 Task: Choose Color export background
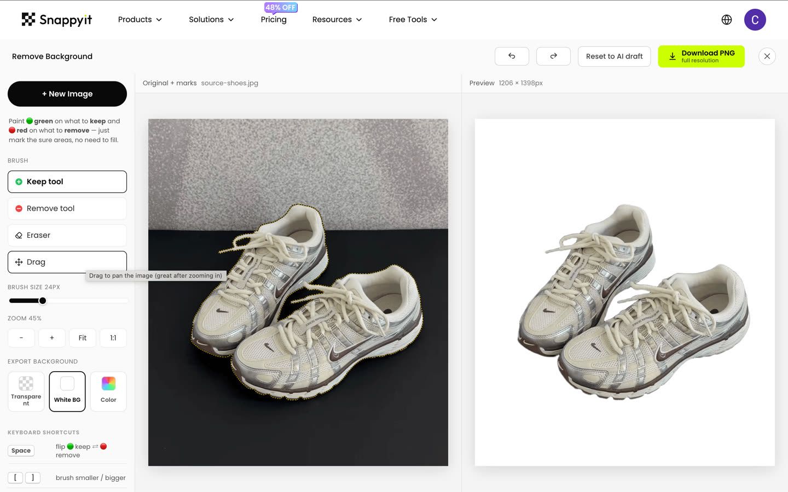108,391
